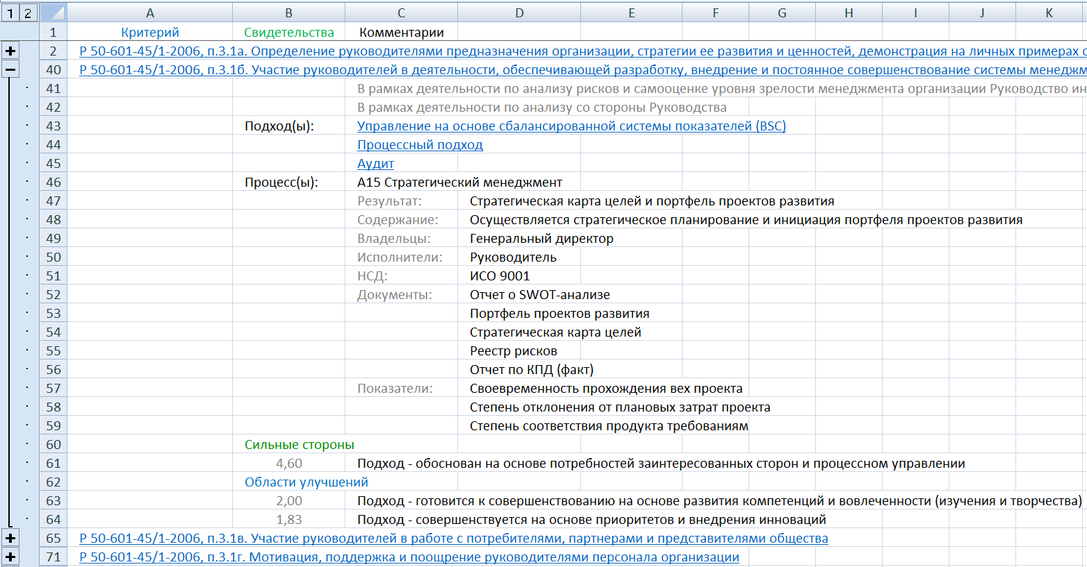The width and height of the screenshot is (1087, 567).
Task: Expand the collapsed group at row 2
Action: click(x=10, y=51)
